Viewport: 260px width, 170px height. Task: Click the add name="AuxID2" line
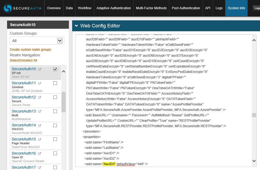click(x=102, y=159)
